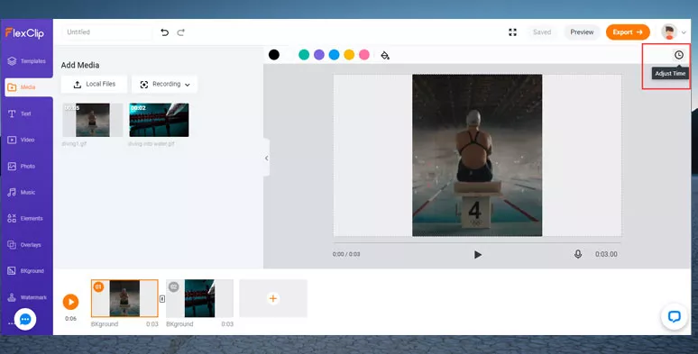Open the Watermark sidebar section
The image size is (698, 354).
tap(27, 297)
